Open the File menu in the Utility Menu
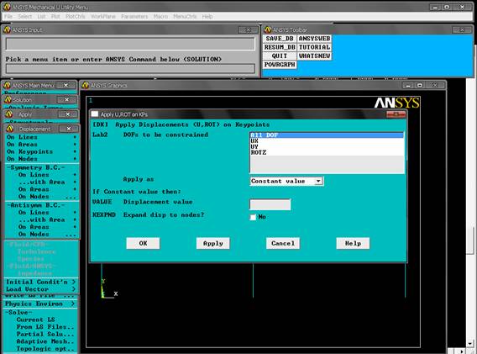Screen dimensions: 477x354 (8, 17)
